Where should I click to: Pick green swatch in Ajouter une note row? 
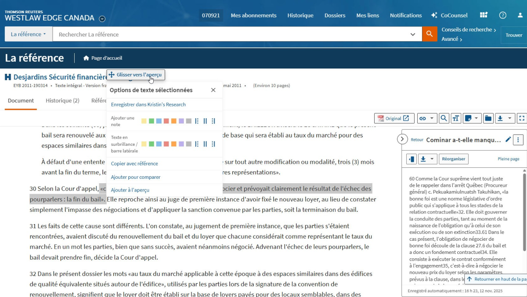tap(151, 121)
